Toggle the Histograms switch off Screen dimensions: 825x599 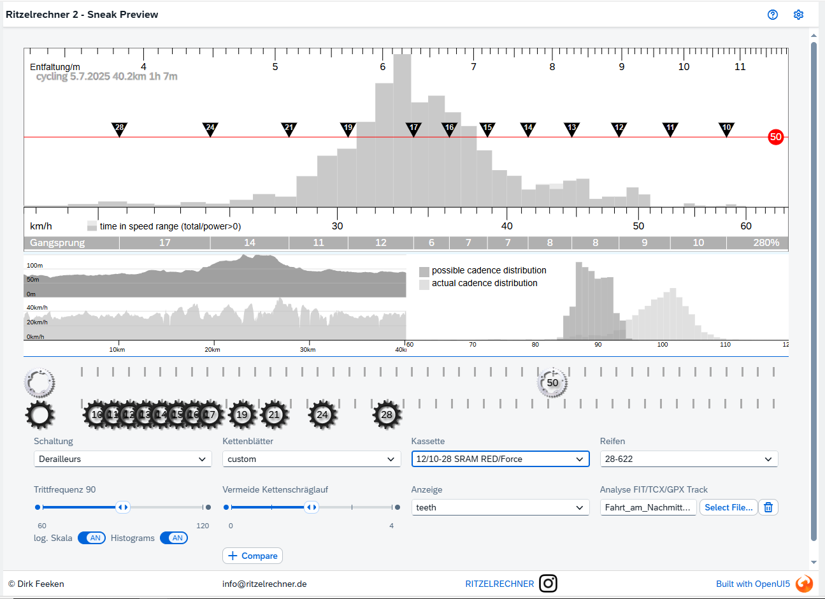tap(174, 538)
